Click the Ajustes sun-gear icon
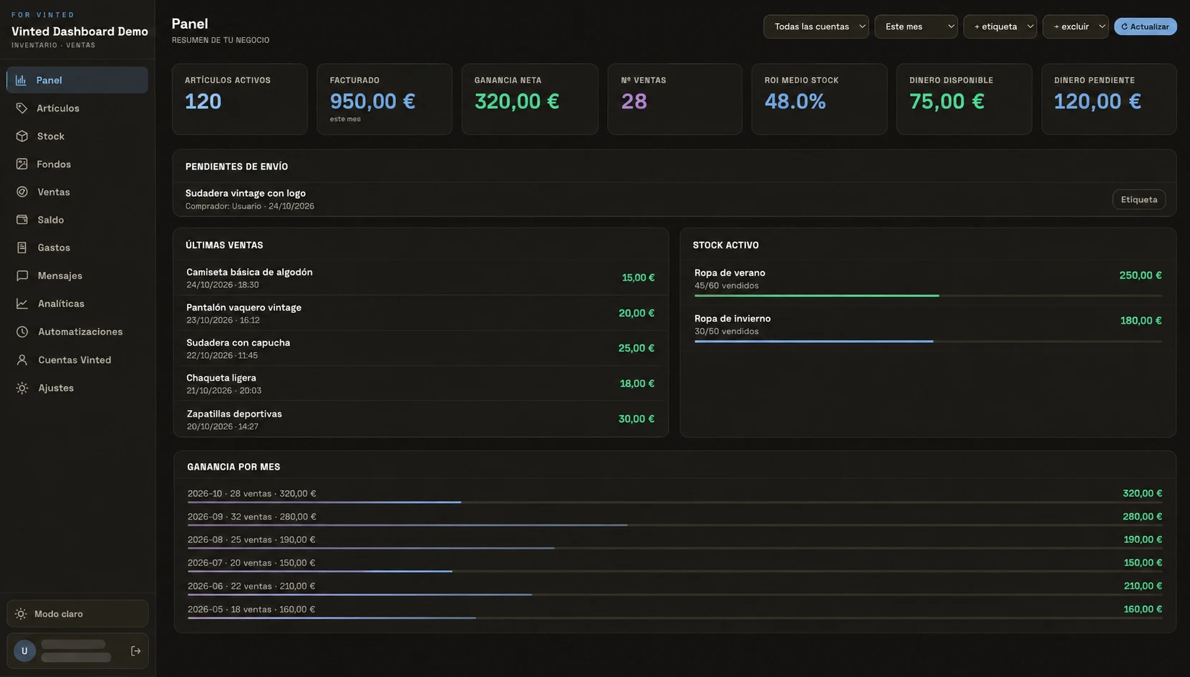1190x677 pixels. point(22,388)
